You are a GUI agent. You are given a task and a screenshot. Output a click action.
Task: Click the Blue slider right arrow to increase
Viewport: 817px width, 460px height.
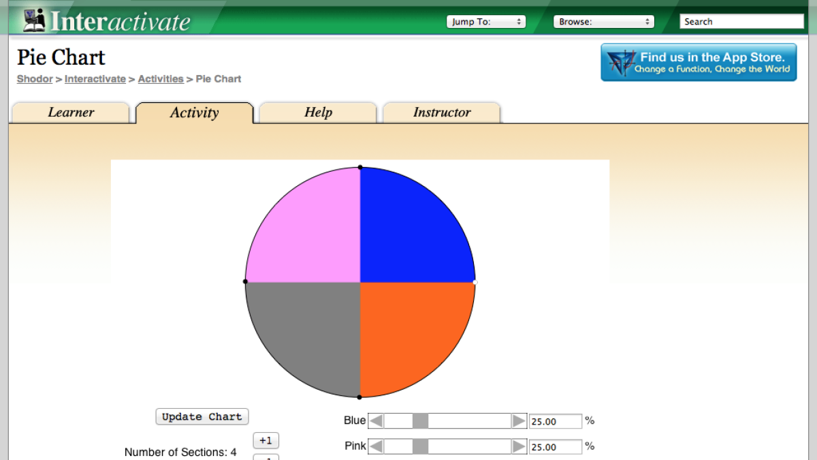point(519,420)
